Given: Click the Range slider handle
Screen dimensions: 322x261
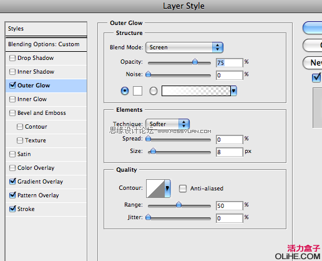Looking at the screenshot, I should click(178, 205).
